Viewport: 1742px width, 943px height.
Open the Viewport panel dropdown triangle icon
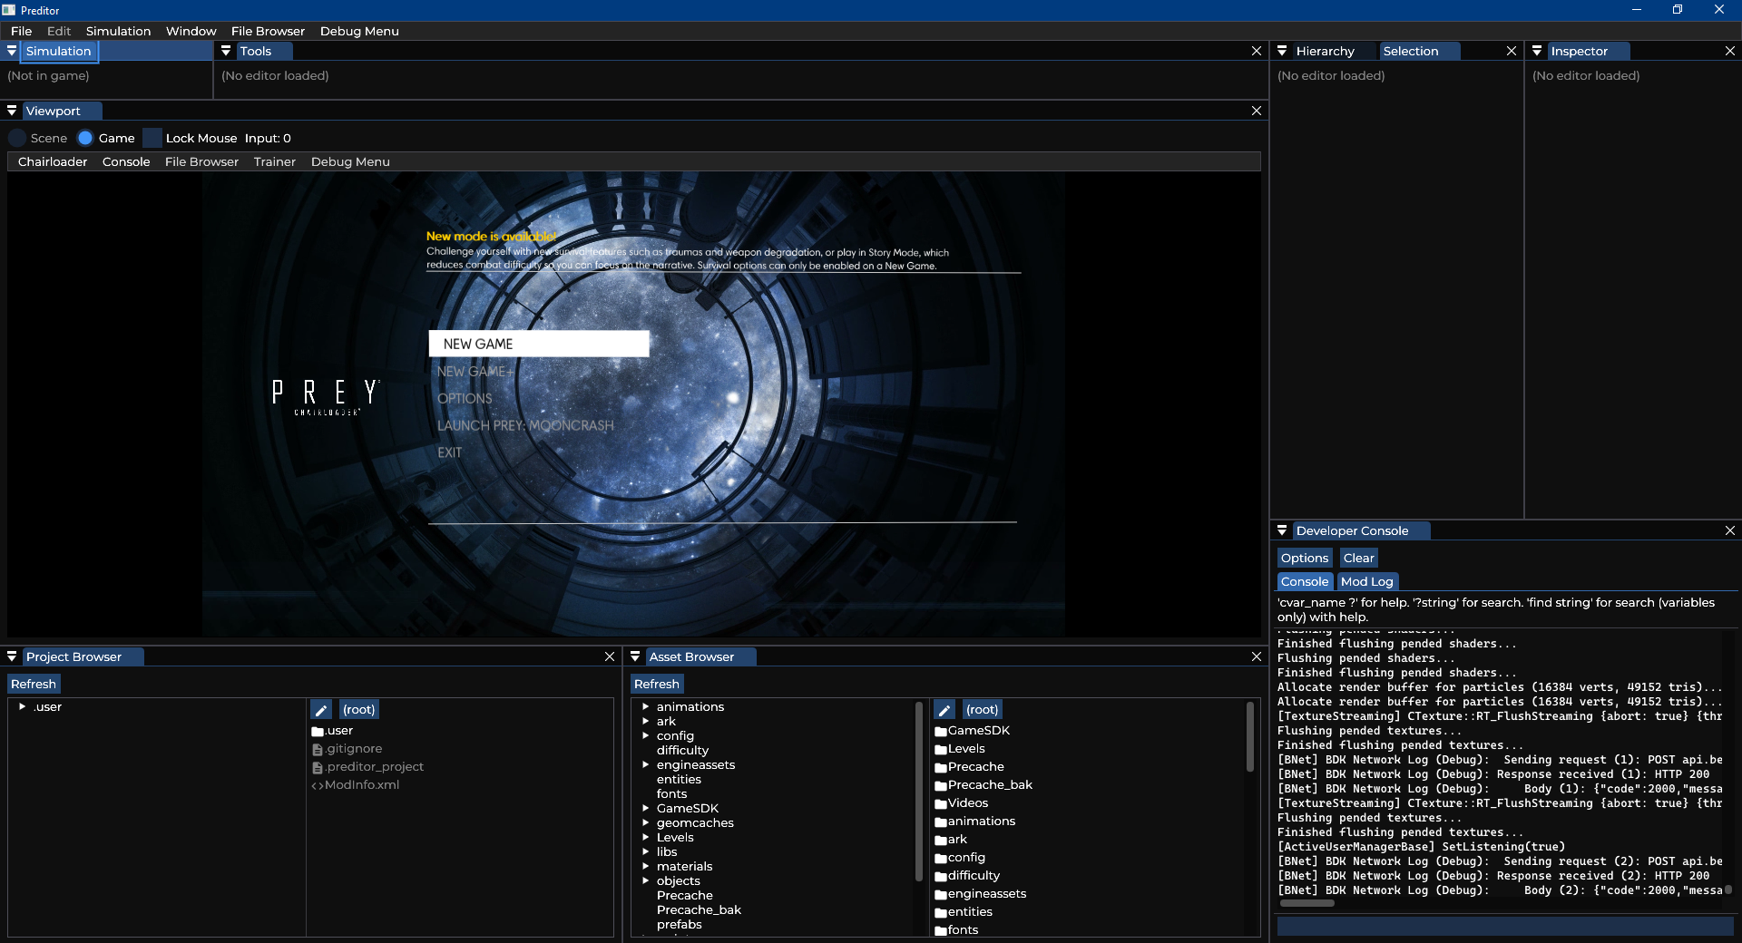point(12,111)
